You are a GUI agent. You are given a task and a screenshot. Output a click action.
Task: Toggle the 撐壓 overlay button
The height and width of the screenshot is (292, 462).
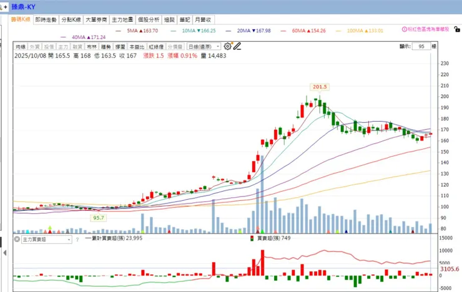click(x=120, y=47)
